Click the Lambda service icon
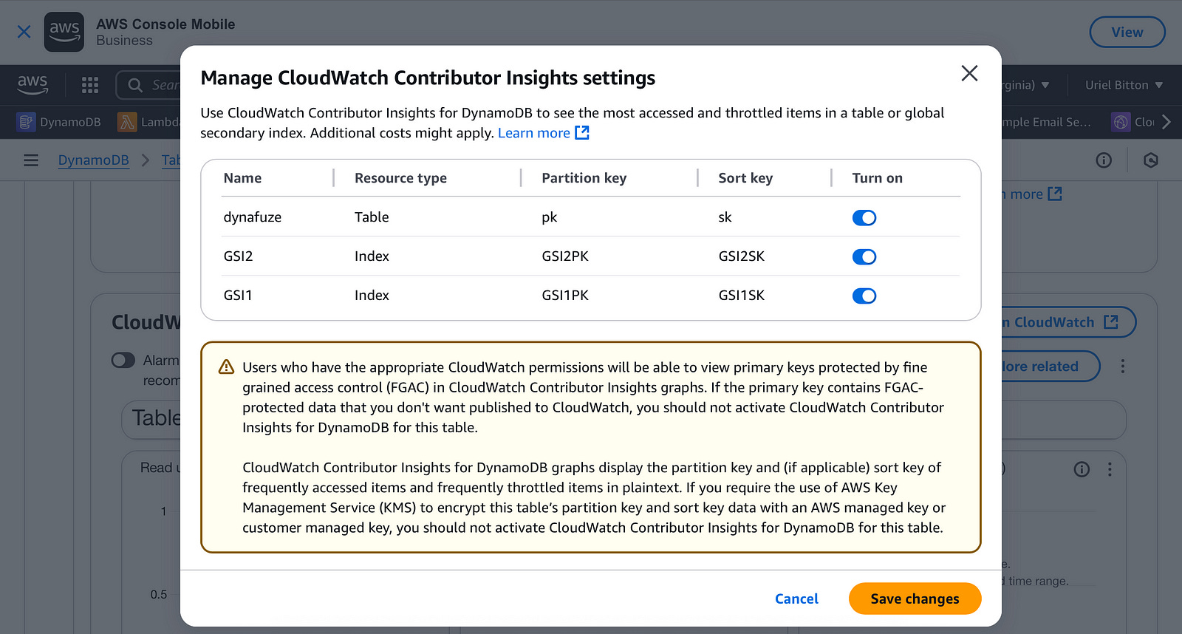 (127, 122)
